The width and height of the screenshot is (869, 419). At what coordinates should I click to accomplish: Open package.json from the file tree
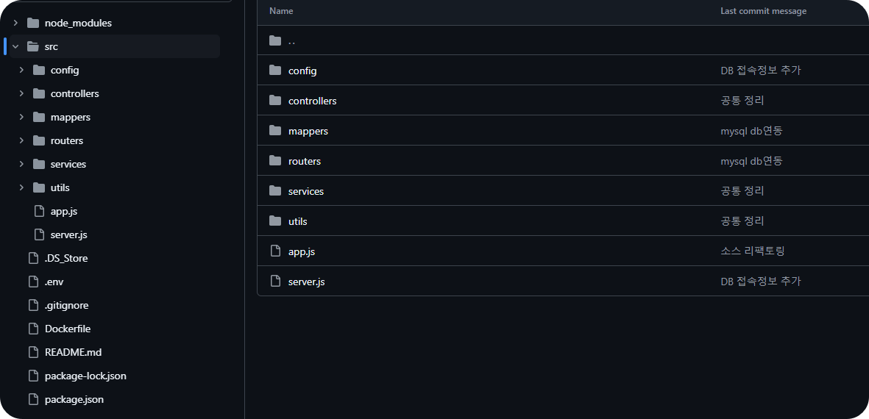(74, 400)
